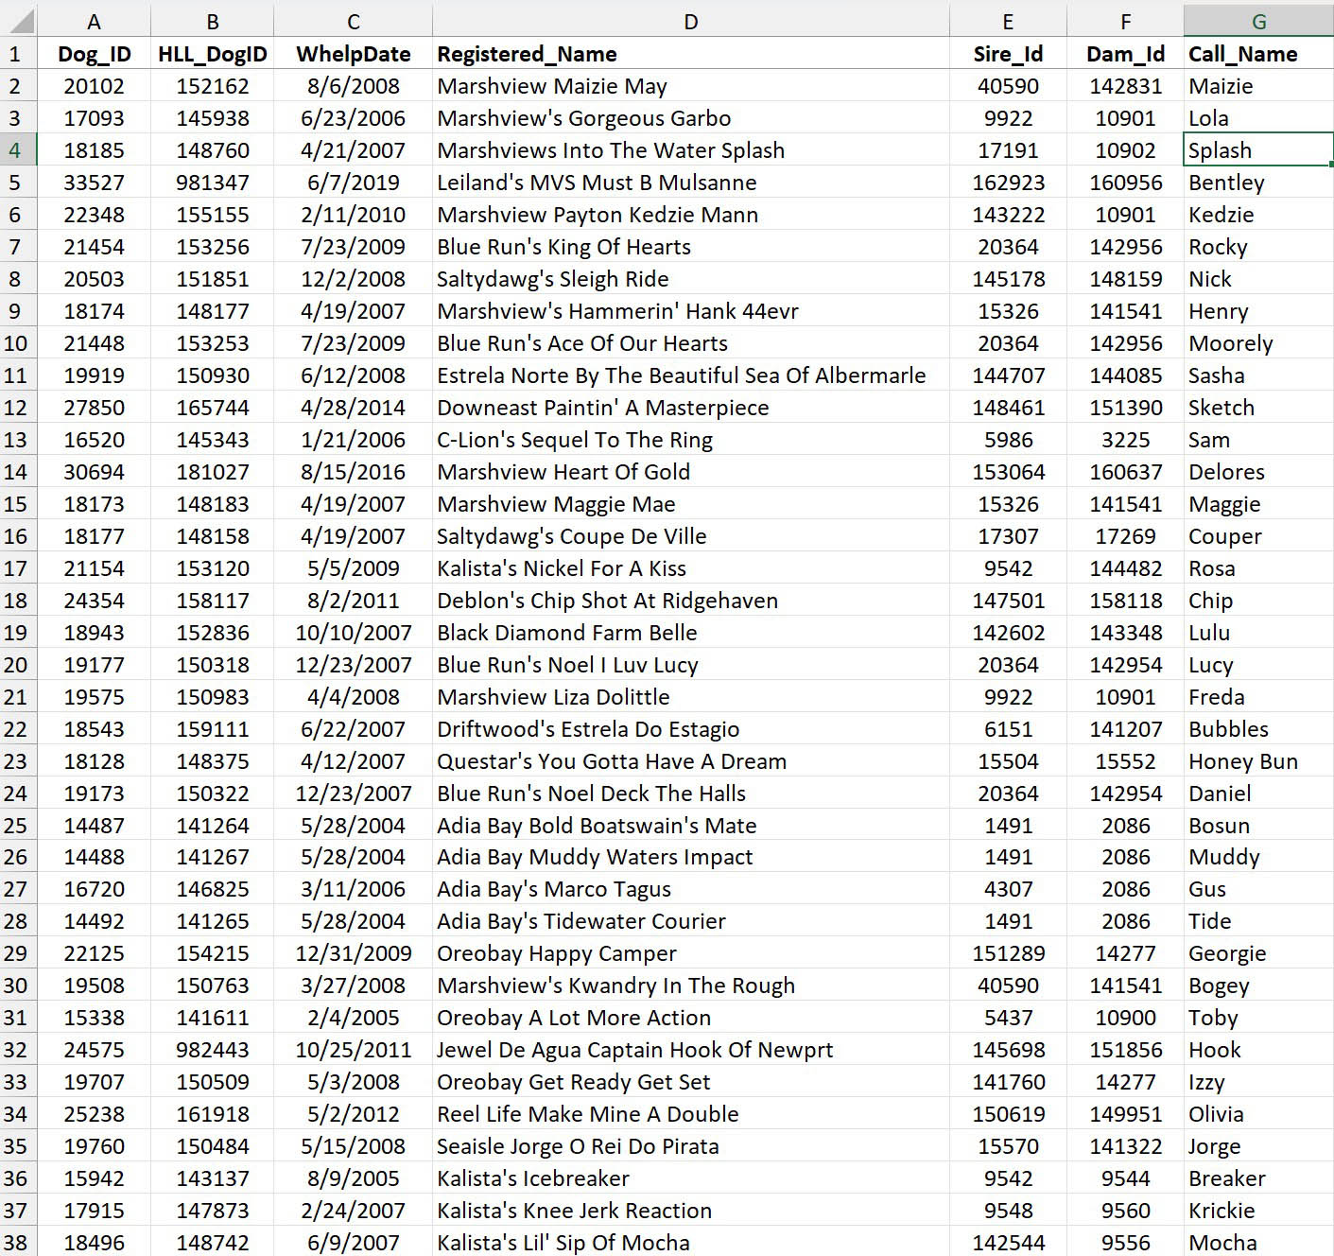Select Dam_Id cell 158118
1334x1256 pixels.
coord(1125,601)
